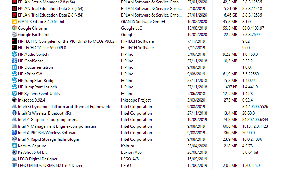Click the Intel Wireless Bluetooth icon
Image resolution: width=286 pixels, height=170 pixels.
coord(14,113)
